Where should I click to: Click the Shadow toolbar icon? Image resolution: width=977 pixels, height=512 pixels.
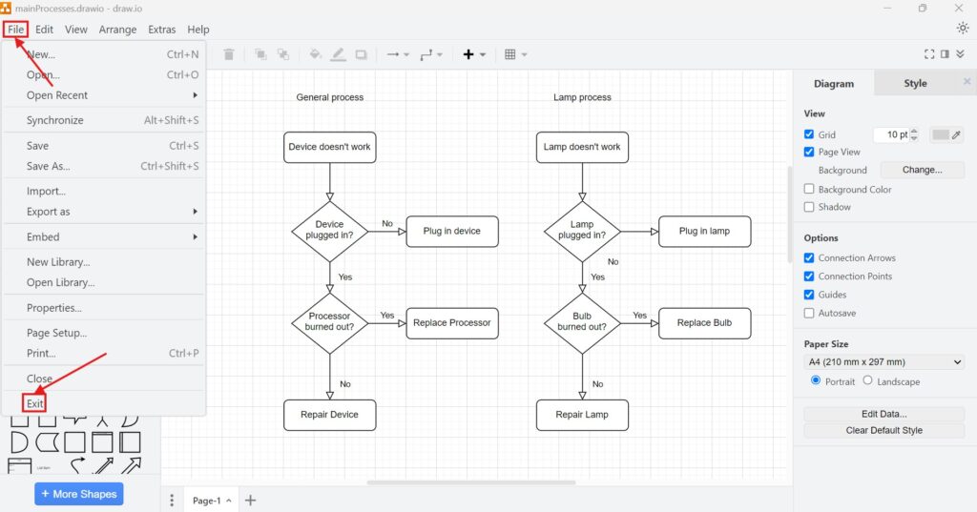[x=361, y=54]
